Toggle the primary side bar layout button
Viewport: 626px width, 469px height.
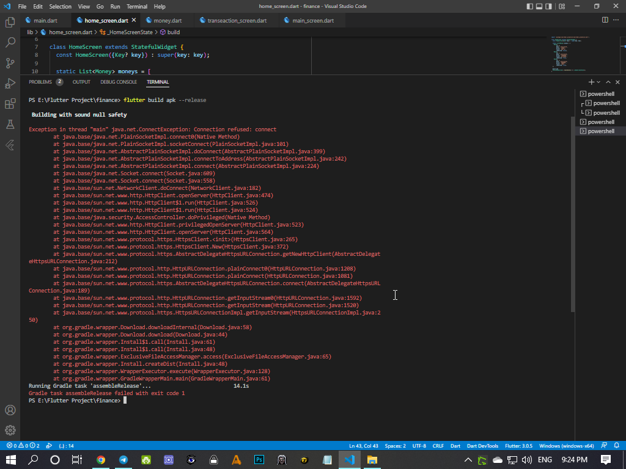tap(529, 6)
